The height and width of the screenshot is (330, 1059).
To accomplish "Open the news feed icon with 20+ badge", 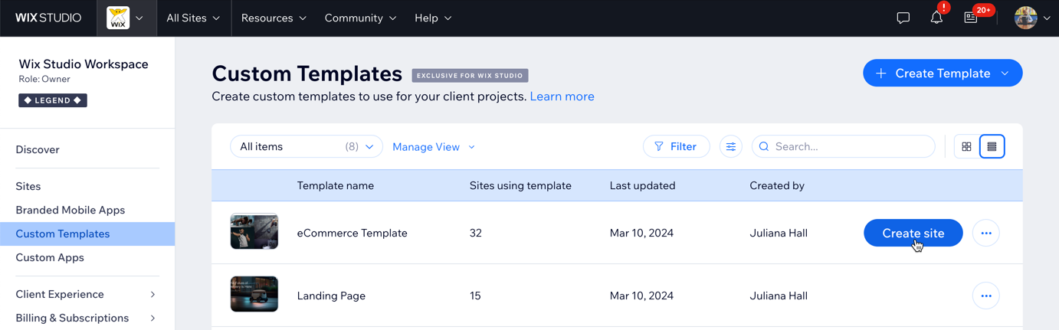I will 971,18.
